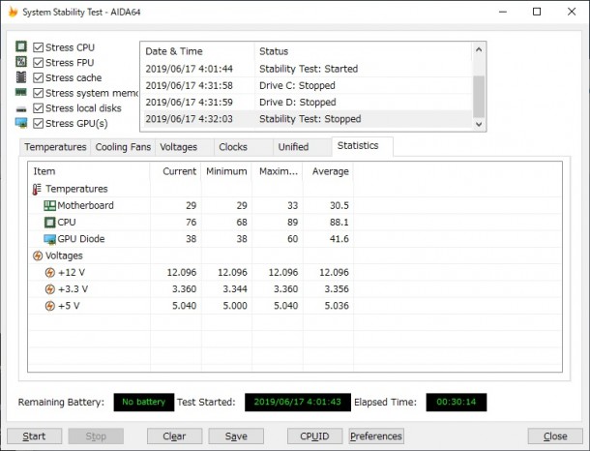590x451 pixels.
Task: Select the 'Drive C: Stopped' log row
Action: point(307,85)
